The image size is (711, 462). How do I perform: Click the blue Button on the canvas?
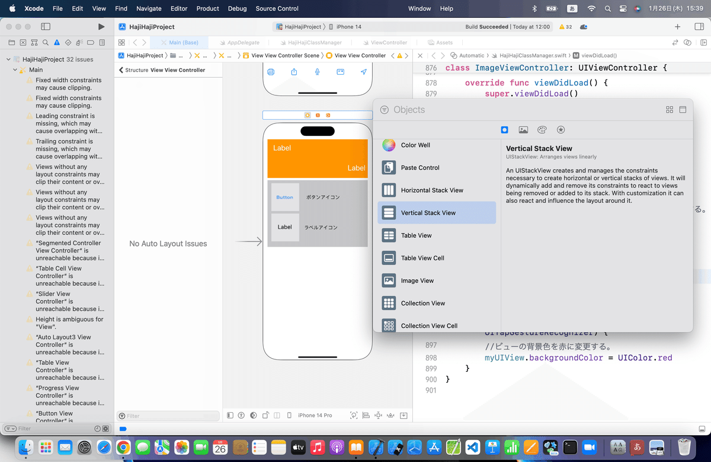pos(285,197)
